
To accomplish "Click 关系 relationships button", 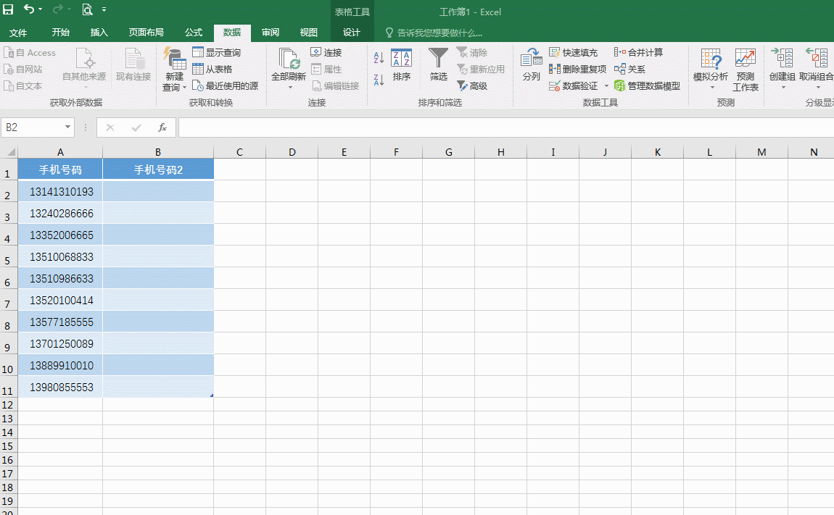I will click(x=629, y=69).
